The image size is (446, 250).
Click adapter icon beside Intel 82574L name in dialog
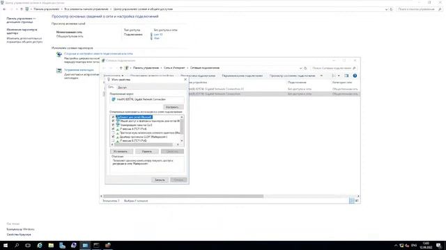point(114,99)
